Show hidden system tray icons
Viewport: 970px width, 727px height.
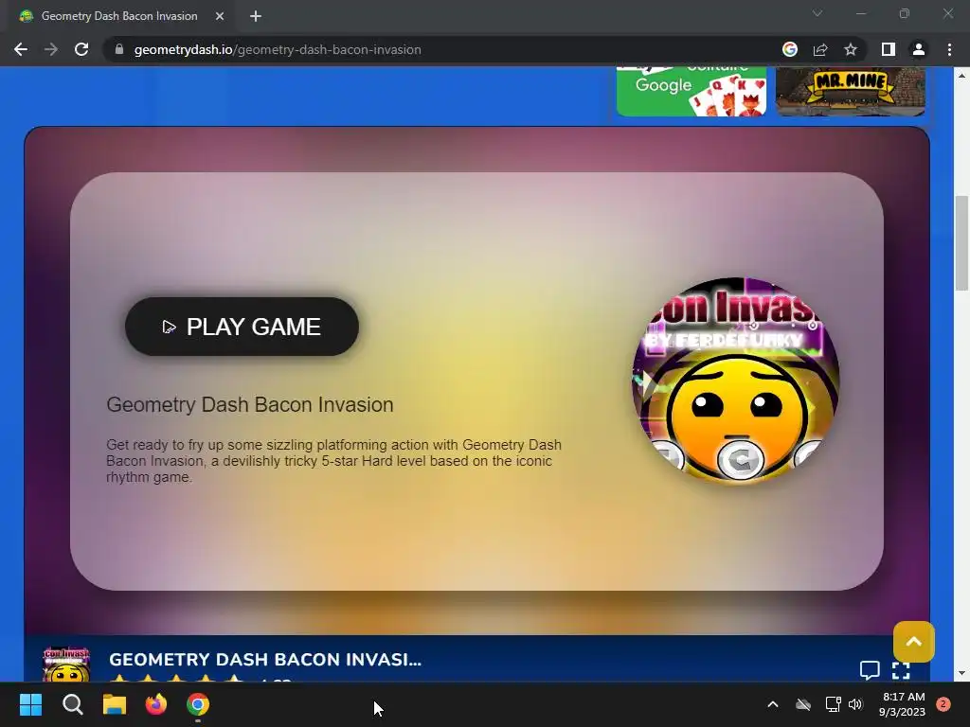click(x=773, y=704)
